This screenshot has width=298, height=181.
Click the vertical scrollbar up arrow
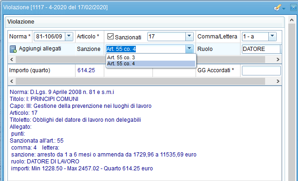pos(292,20)
